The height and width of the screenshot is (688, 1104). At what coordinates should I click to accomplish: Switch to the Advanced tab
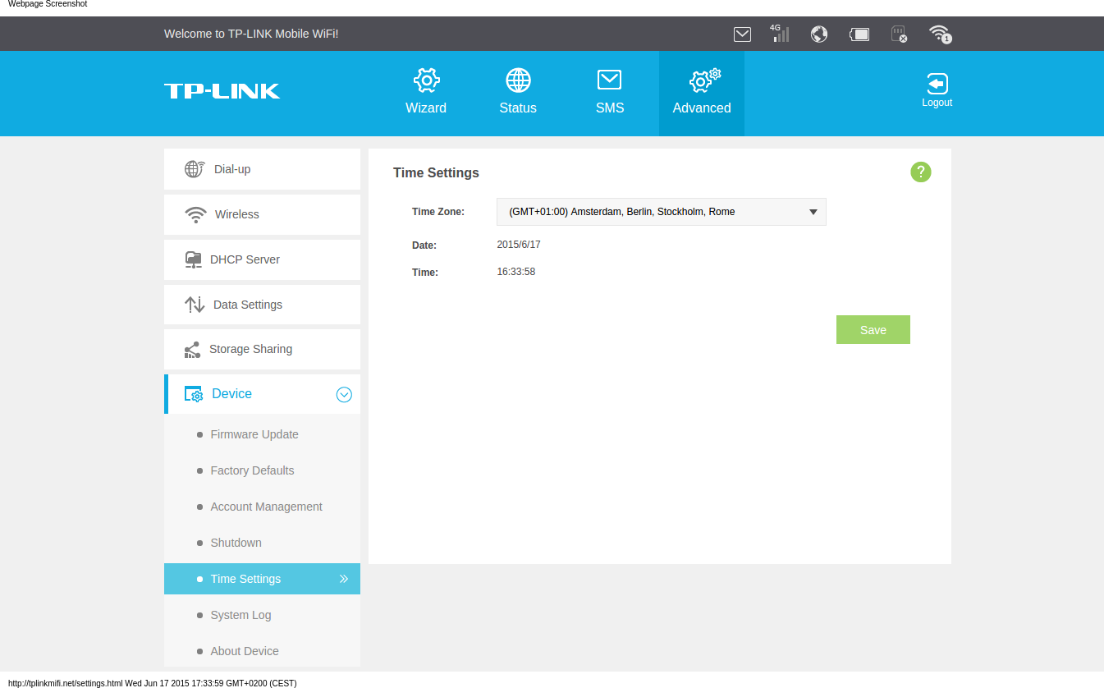(701, 93)
